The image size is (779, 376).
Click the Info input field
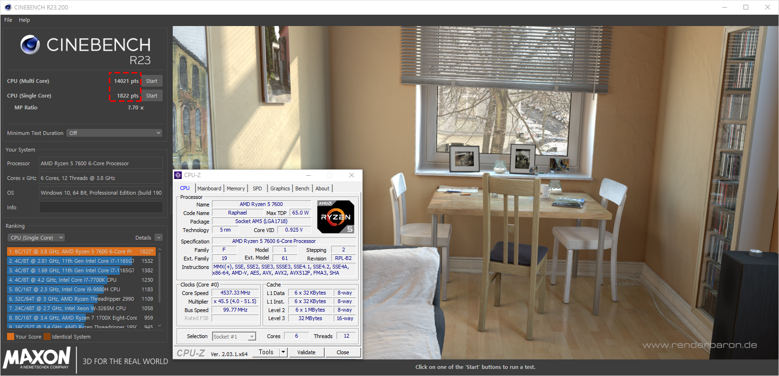coord(101,207)
